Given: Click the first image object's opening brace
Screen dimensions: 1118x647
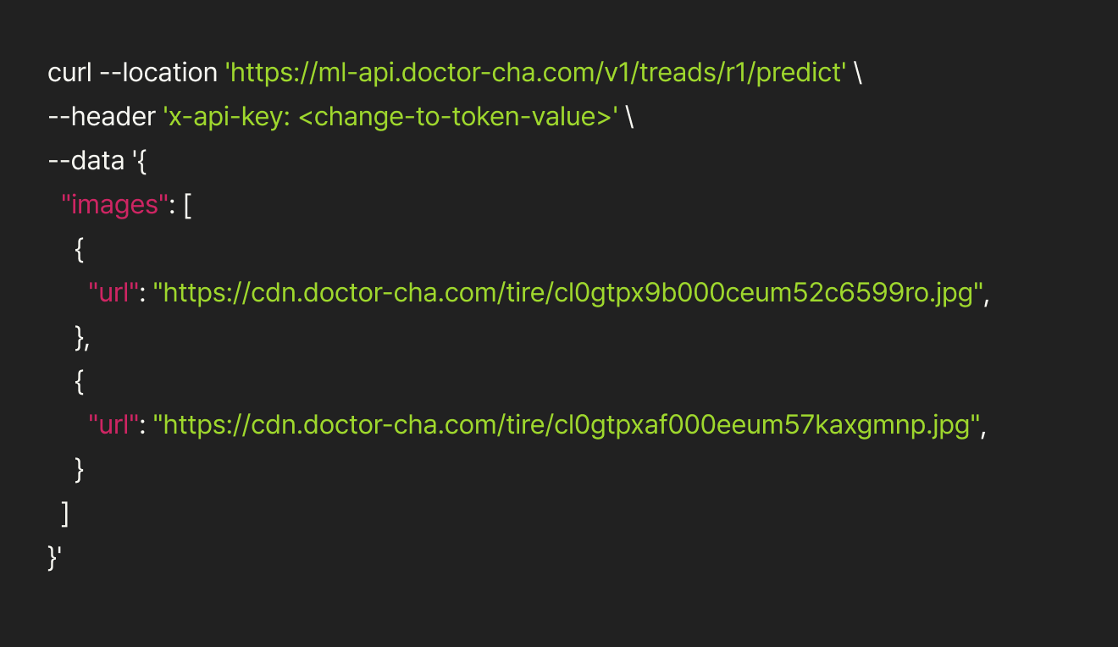Looking at the screenshot, I should click(x=80, y=250).
